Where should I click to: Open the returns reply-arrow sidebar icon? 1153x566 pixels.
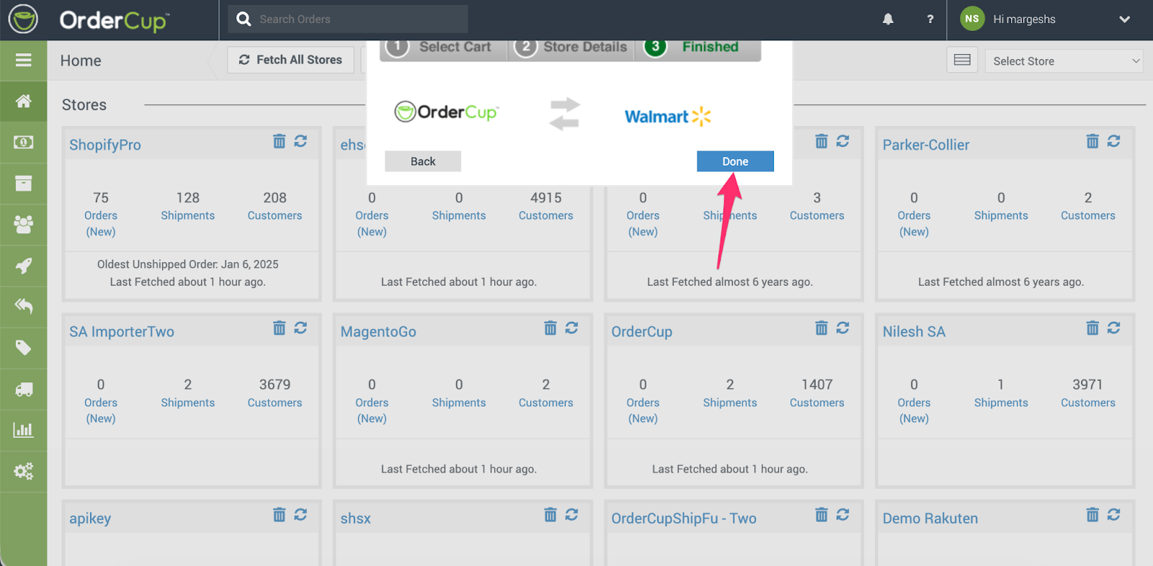(x=23, y=307)
